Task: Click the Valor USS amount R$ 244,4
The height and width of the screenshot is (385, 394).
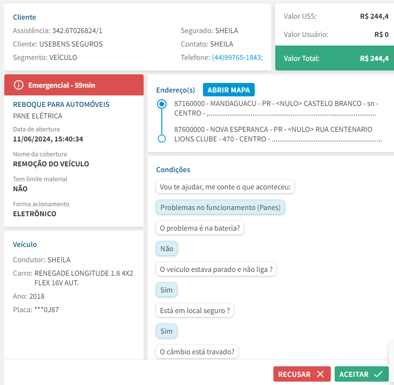Action: tap(374, 16)
